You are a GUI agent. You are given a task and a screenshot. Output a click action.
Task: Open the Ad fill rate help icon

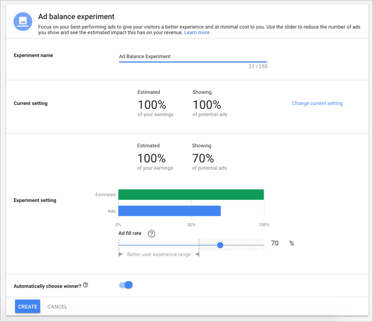point(151,234)
